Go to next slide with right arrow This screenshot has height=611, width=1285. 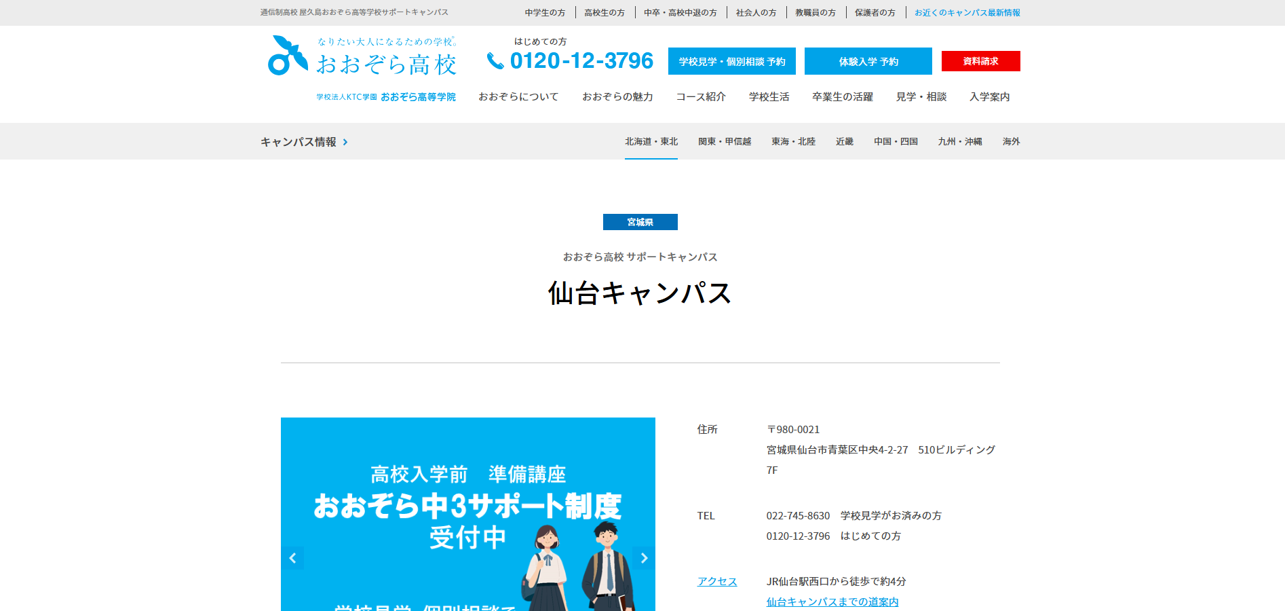pyautogui.click(x=644, y=558)
